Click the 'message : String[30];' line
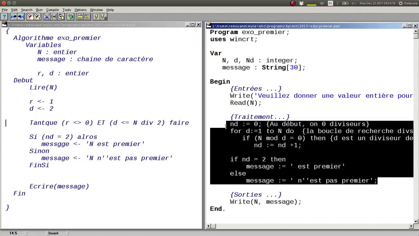The width and height of the screenshot is (419, 236). pos(264,68)
